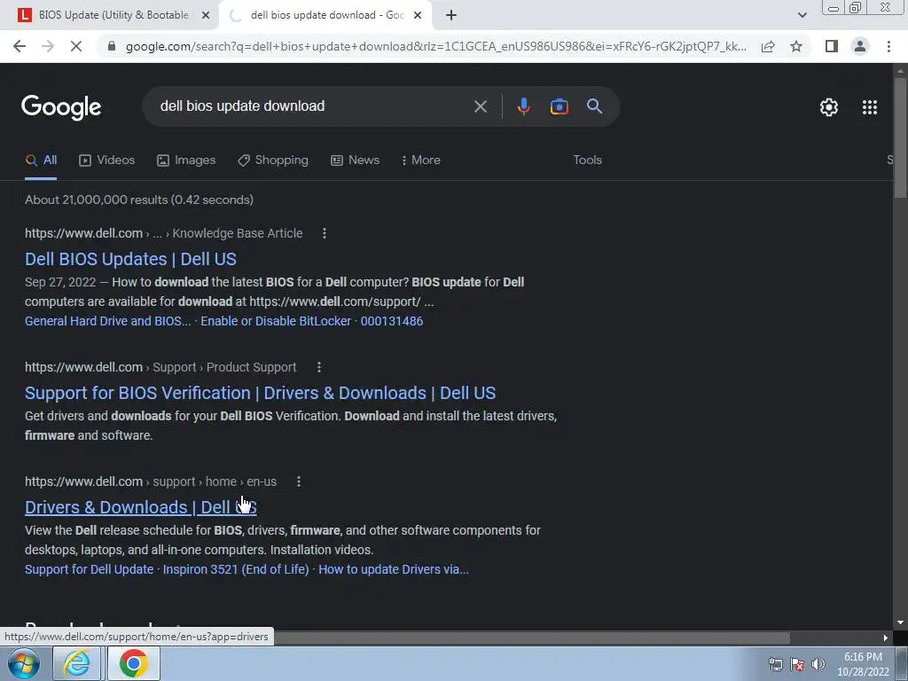Click the address bar URL

coord(435,46)
